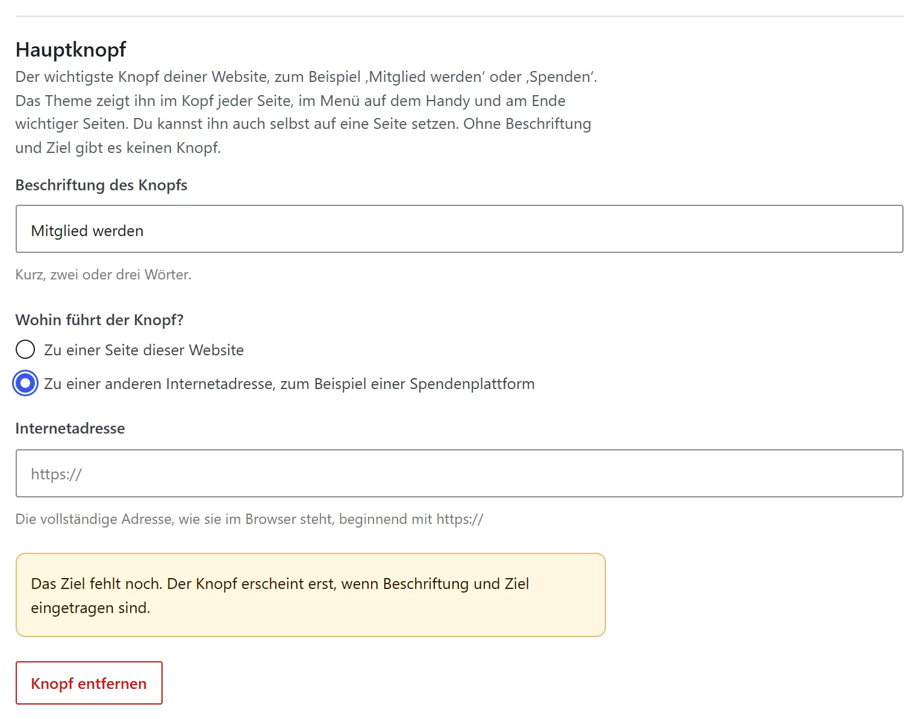This screenshot has width=918, height=719.
Task: Click the 'Beschriftung des Knopfs' label
Action: click(101, 185)
